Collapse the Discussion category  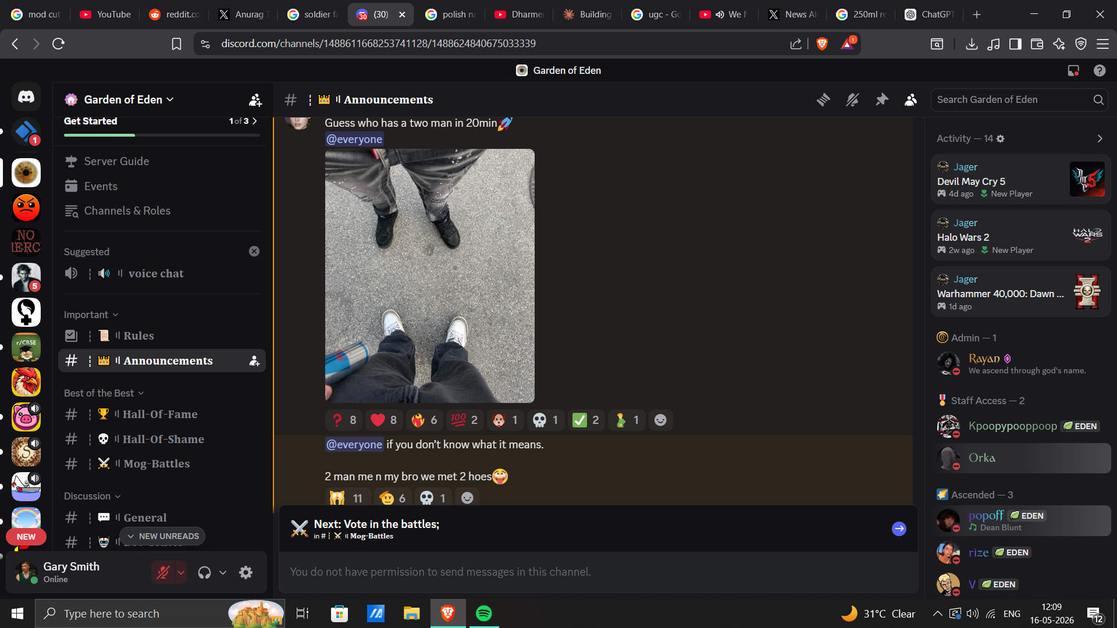tap(92, 496)
